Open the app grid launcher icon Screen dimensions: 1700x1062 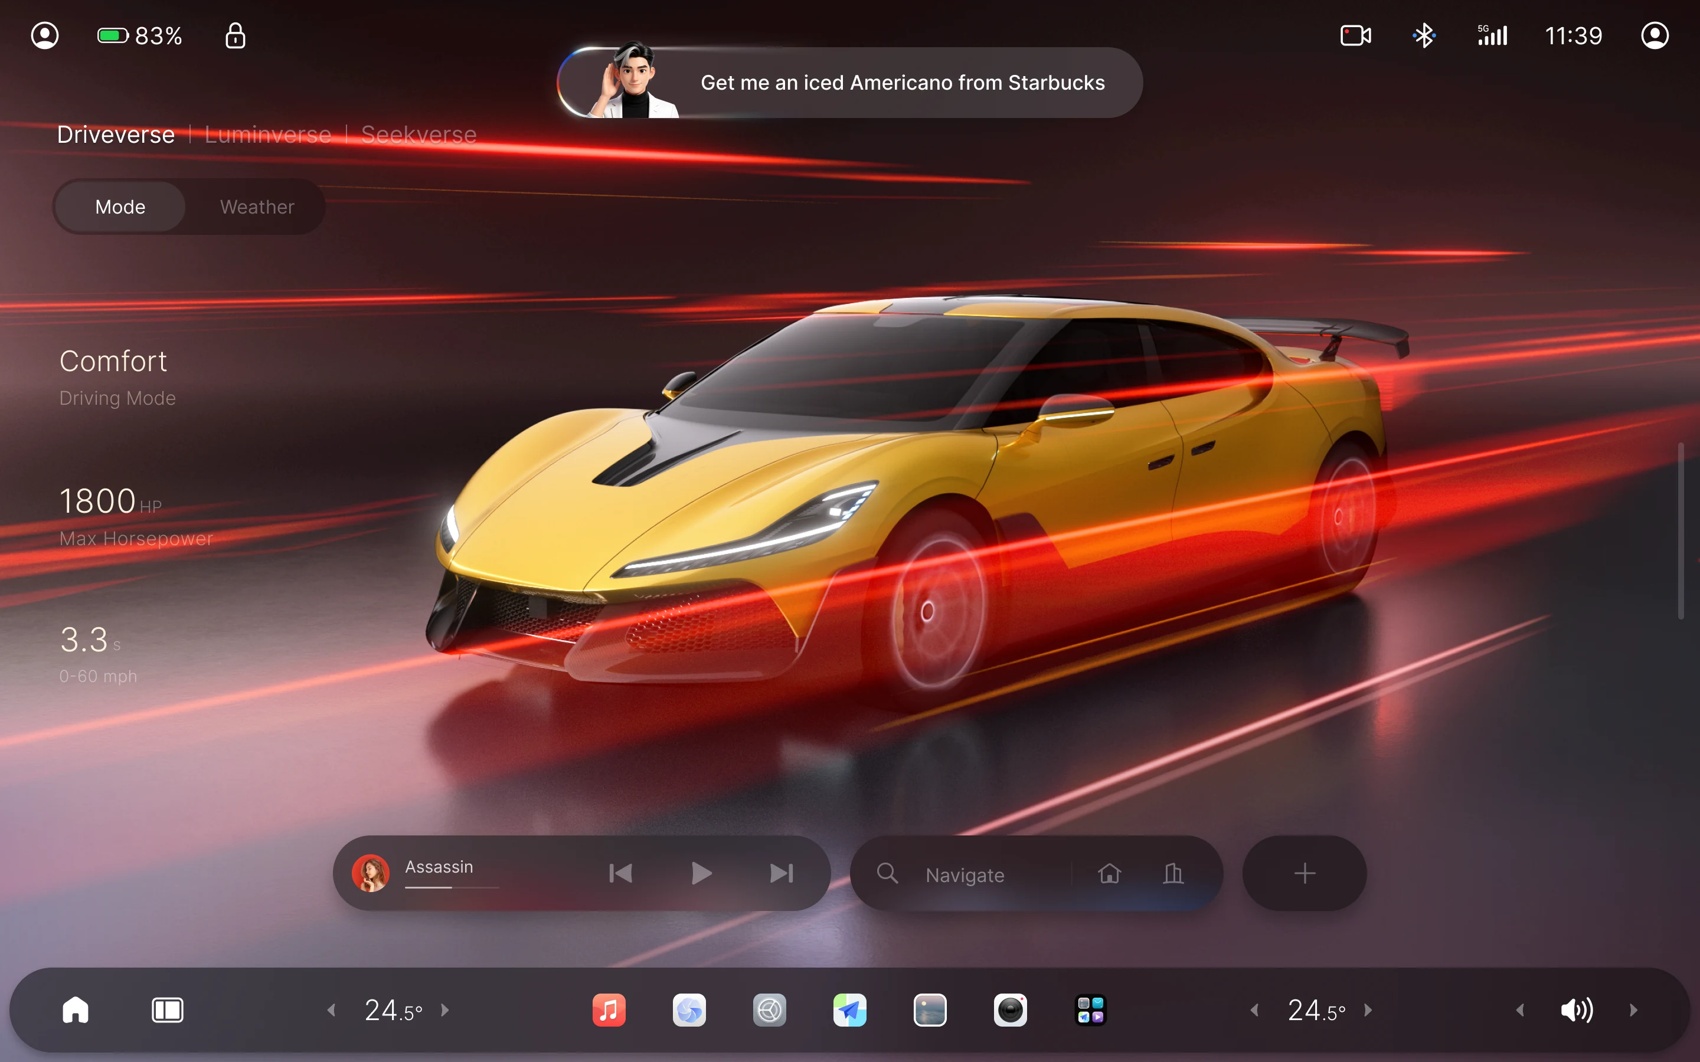tap(1090, 1010)
